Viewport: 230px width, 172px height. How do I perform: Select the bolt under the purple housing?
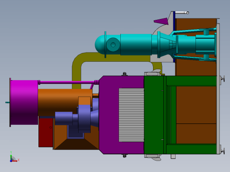pyautogui.click(x=124, y=156)
